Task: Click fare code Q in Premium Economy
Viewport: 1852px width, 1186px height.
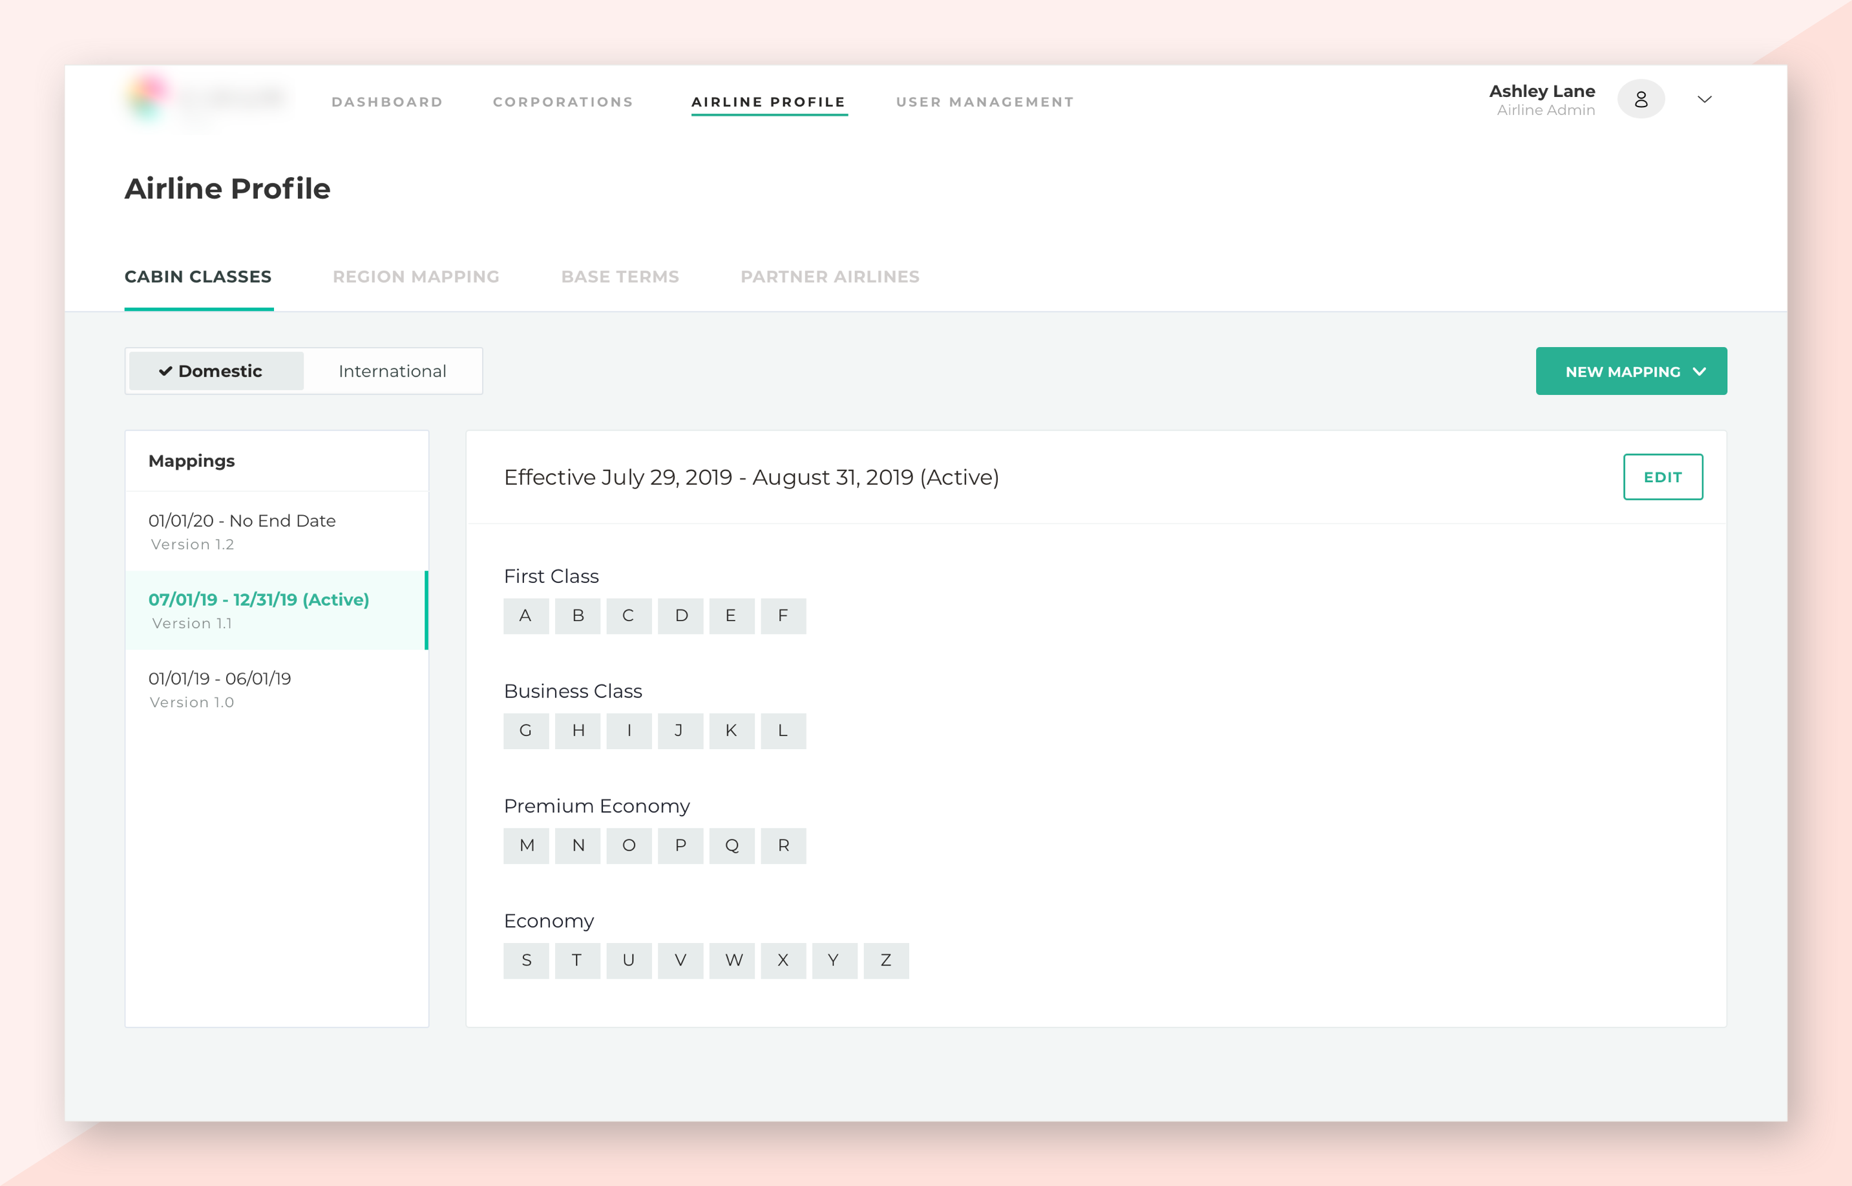Action: tap(731, 845)
